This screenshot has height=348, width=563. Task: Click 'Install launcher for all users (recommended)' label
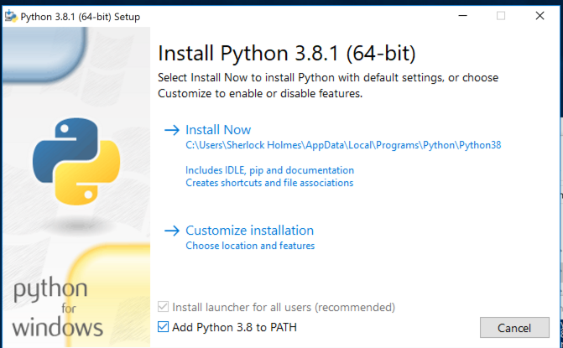pos(283,308)
